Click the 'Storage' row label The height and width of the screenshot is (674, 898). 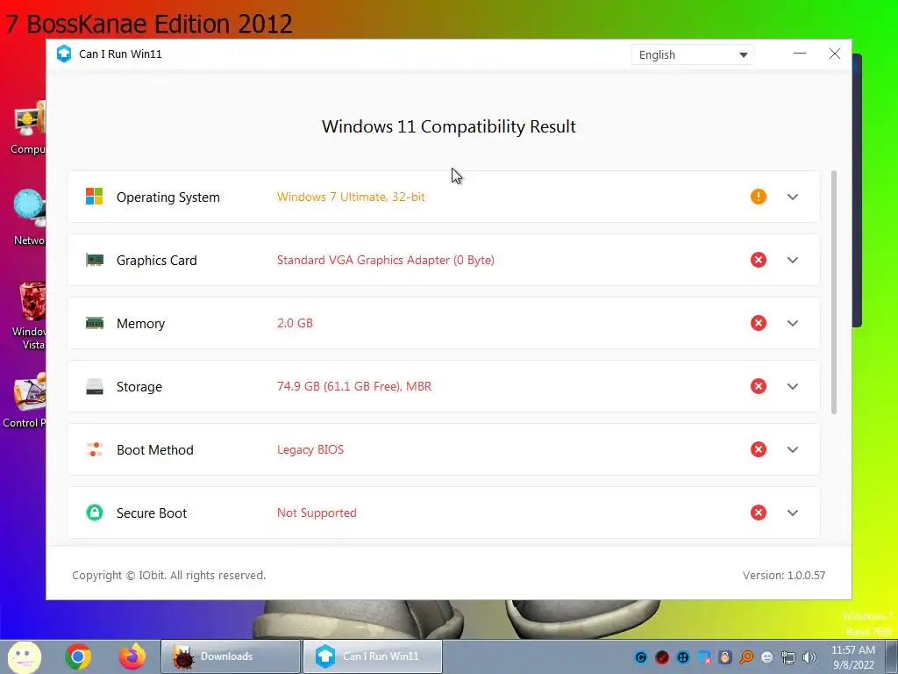pyautogui.click(x=139, y=387)
